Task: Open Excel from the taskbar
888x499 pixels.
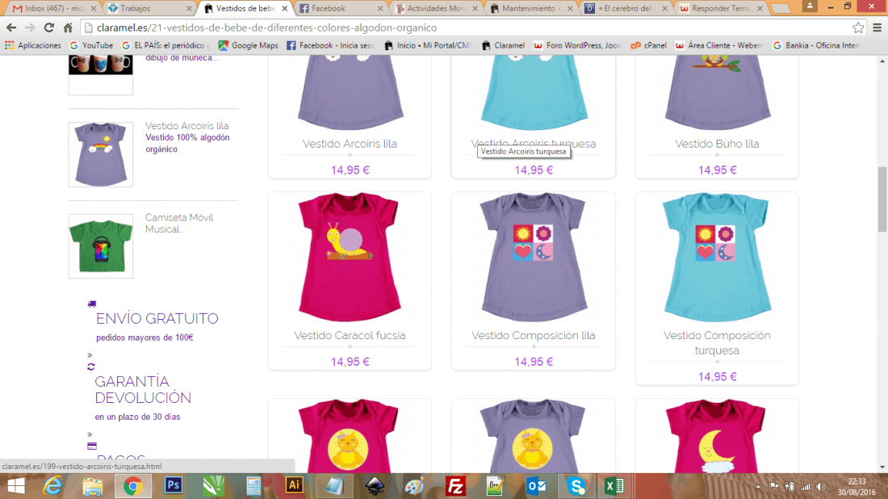Action: coord(614,486)
